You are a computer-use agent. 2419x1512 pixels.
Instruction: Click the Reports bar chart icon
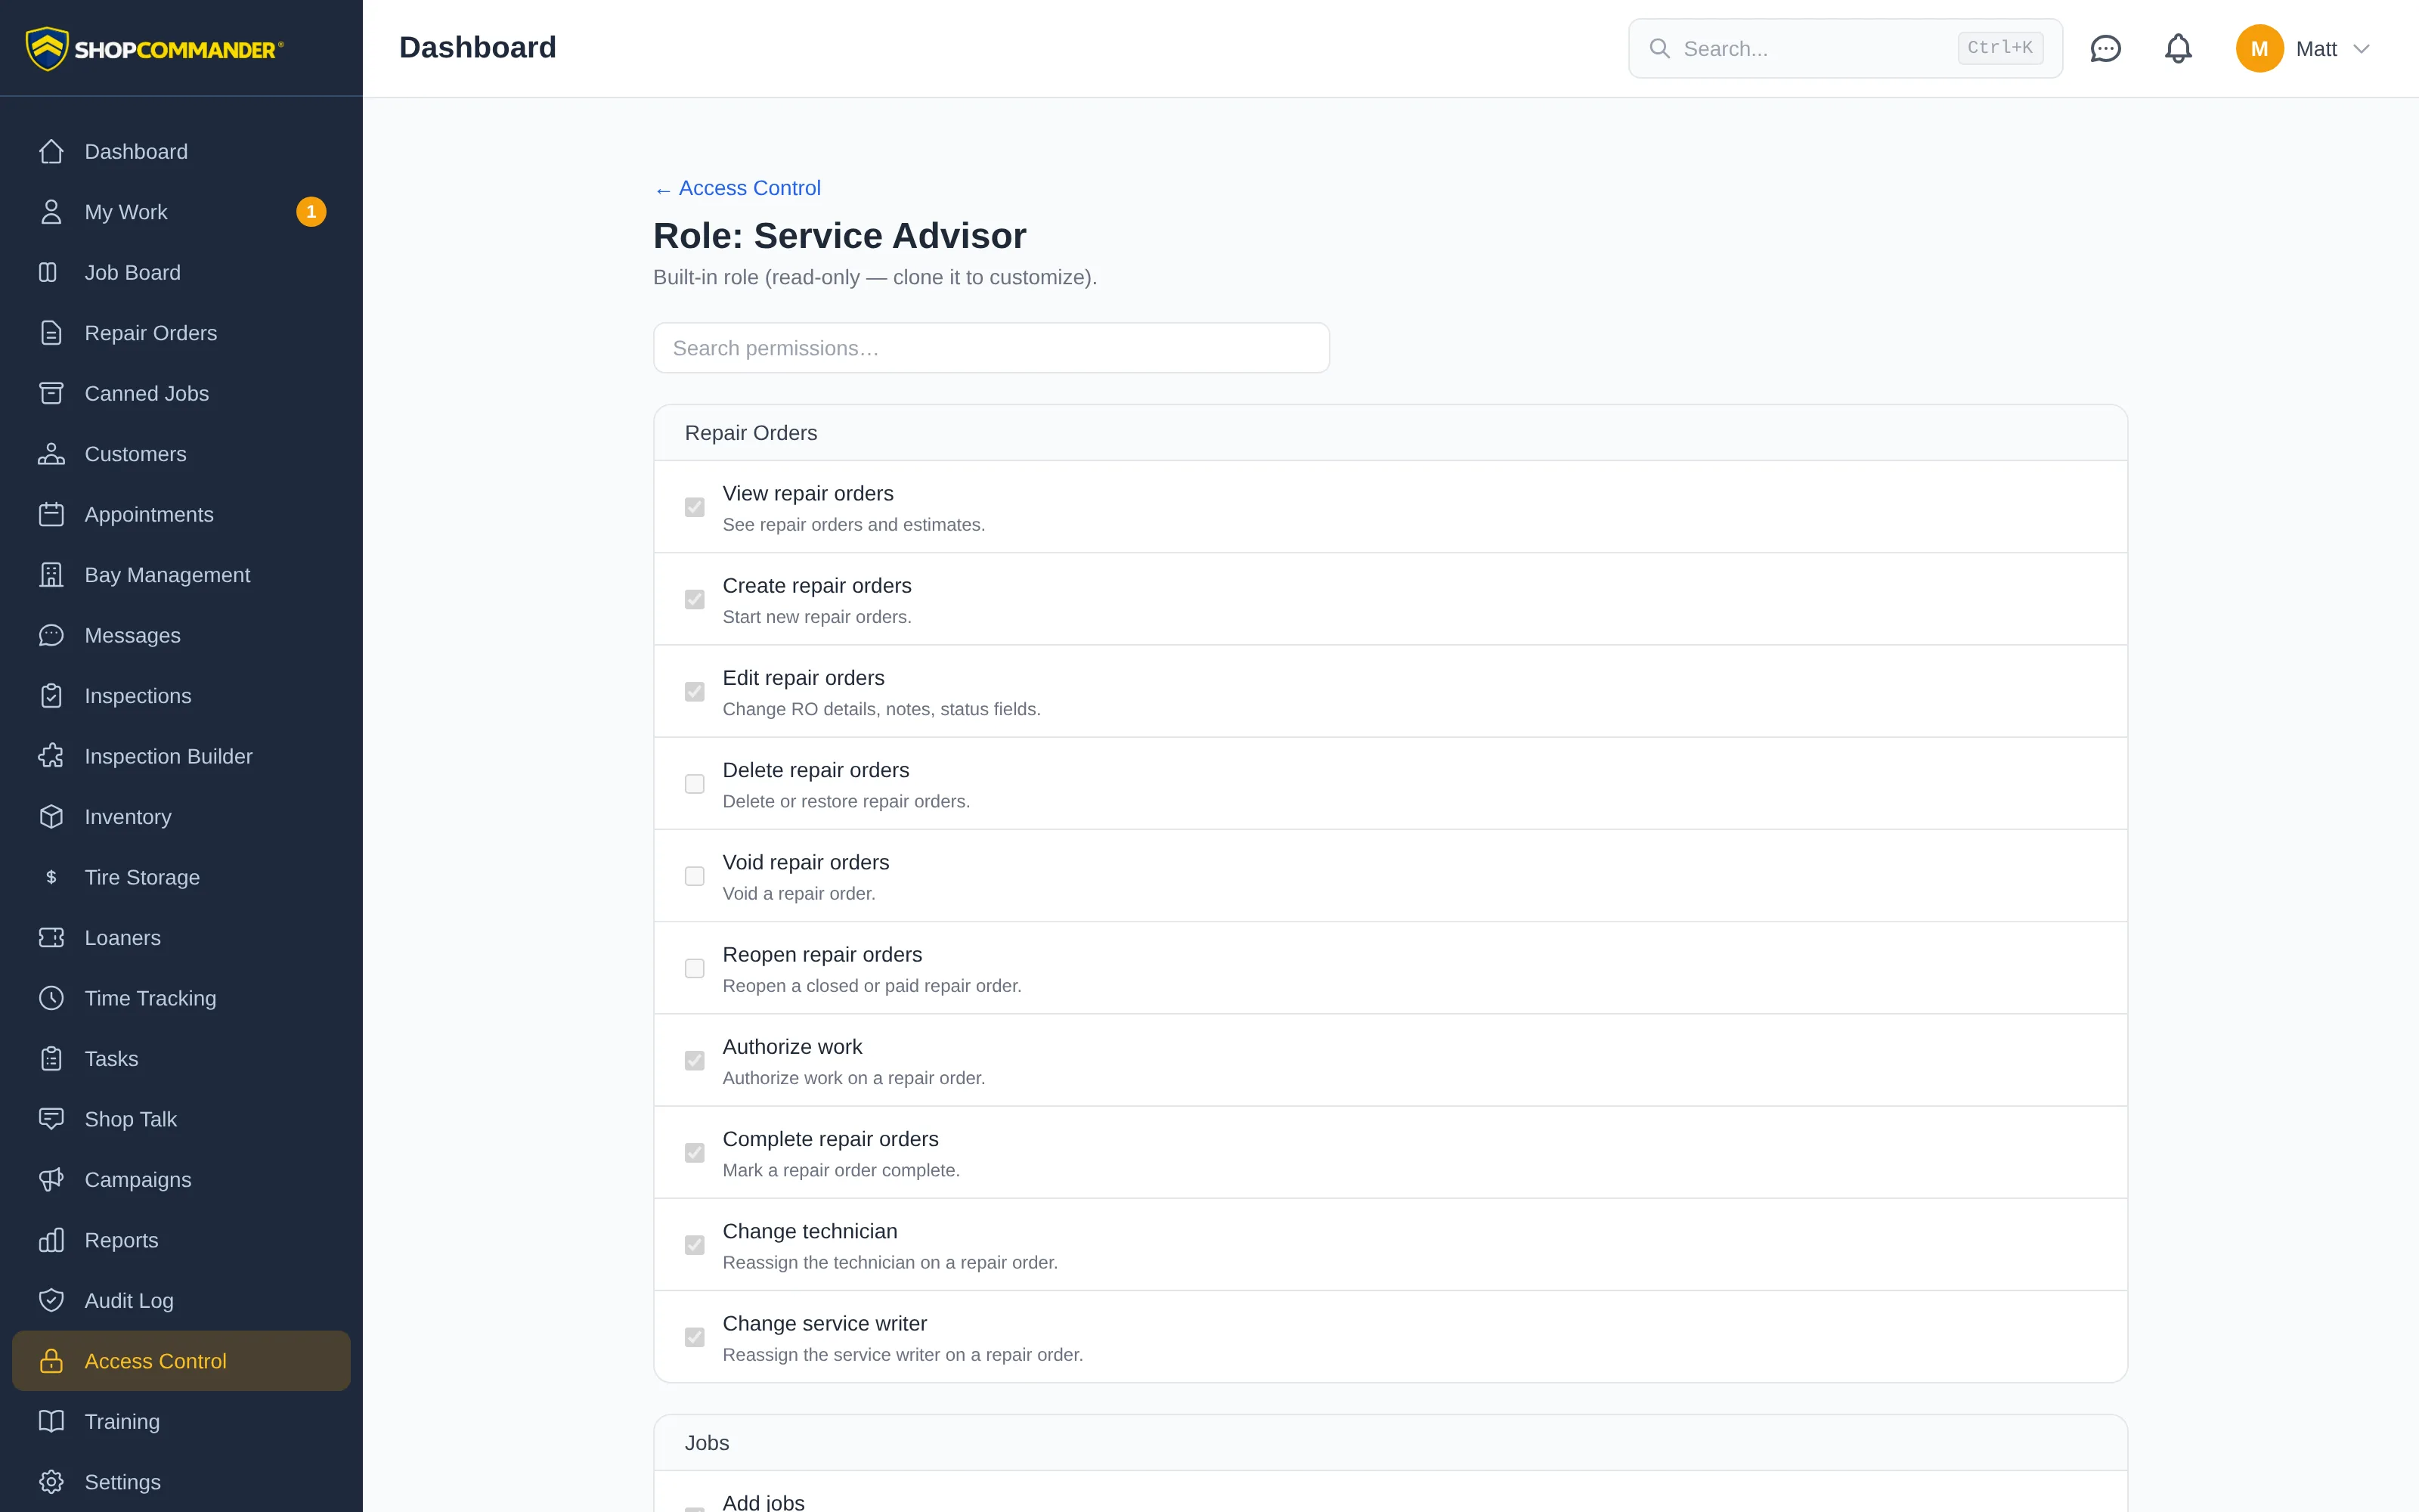pyautogui.click(x=51, y=1241)
